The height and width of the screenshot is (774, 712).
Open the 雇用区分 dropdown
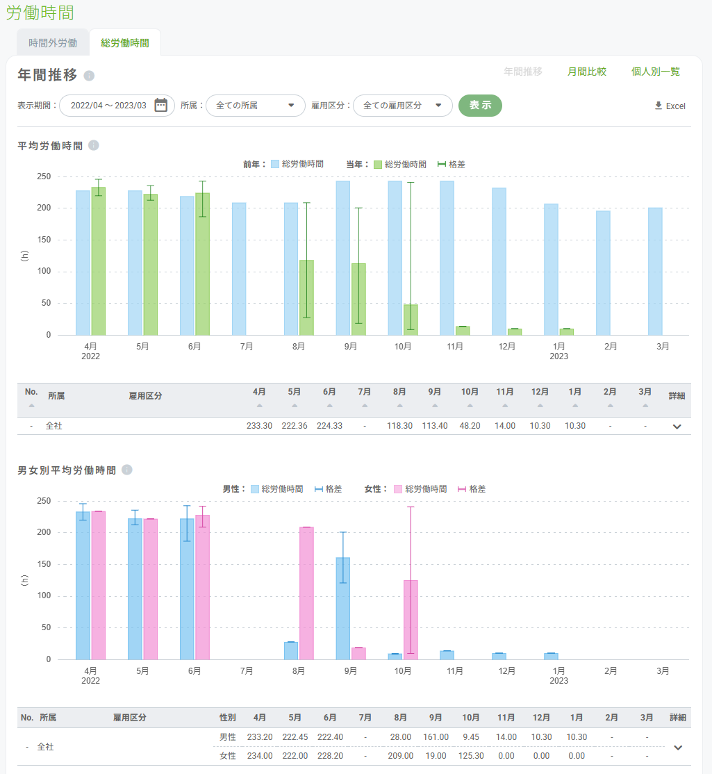[x=403, y=106]
